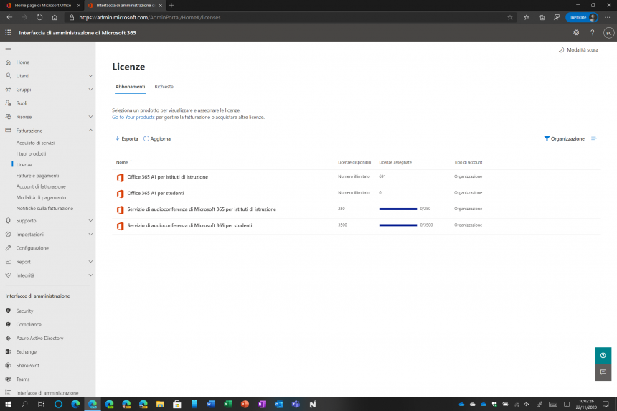Image resolution: width=617 pixels, height=411 pixels.
Task: Click the Ruoli icon in sidebar
Action: click(x=9, y=103)
